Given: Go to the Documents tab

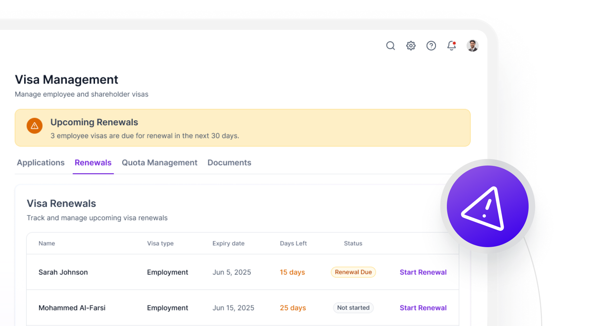Looking at the screenshot, I should tap(229, 163).
